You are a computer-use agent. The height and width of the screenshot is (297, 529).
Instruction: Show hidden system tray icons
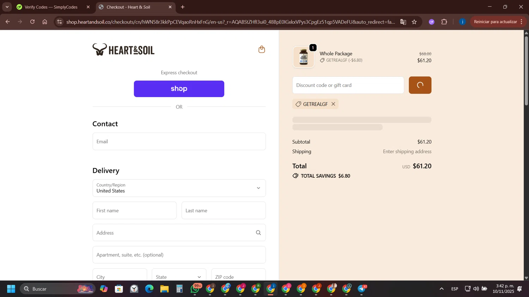[x=442, y=289]
